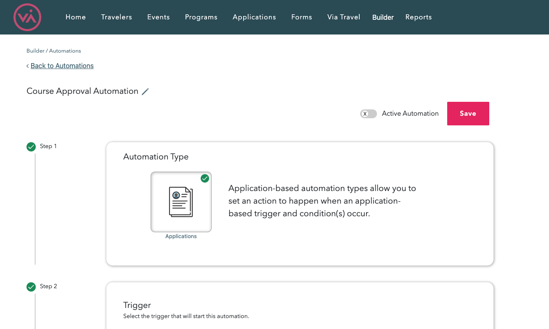Enable the Active Automation toggle
Screen dimensions: 549x329
368,114
